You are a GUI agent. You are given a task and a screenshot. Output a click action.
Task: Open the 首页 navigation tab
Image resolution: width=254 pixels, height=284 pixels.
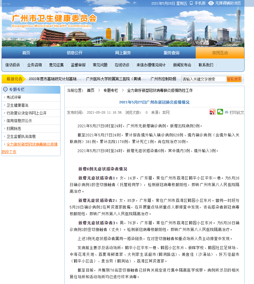tap(26, 53)
